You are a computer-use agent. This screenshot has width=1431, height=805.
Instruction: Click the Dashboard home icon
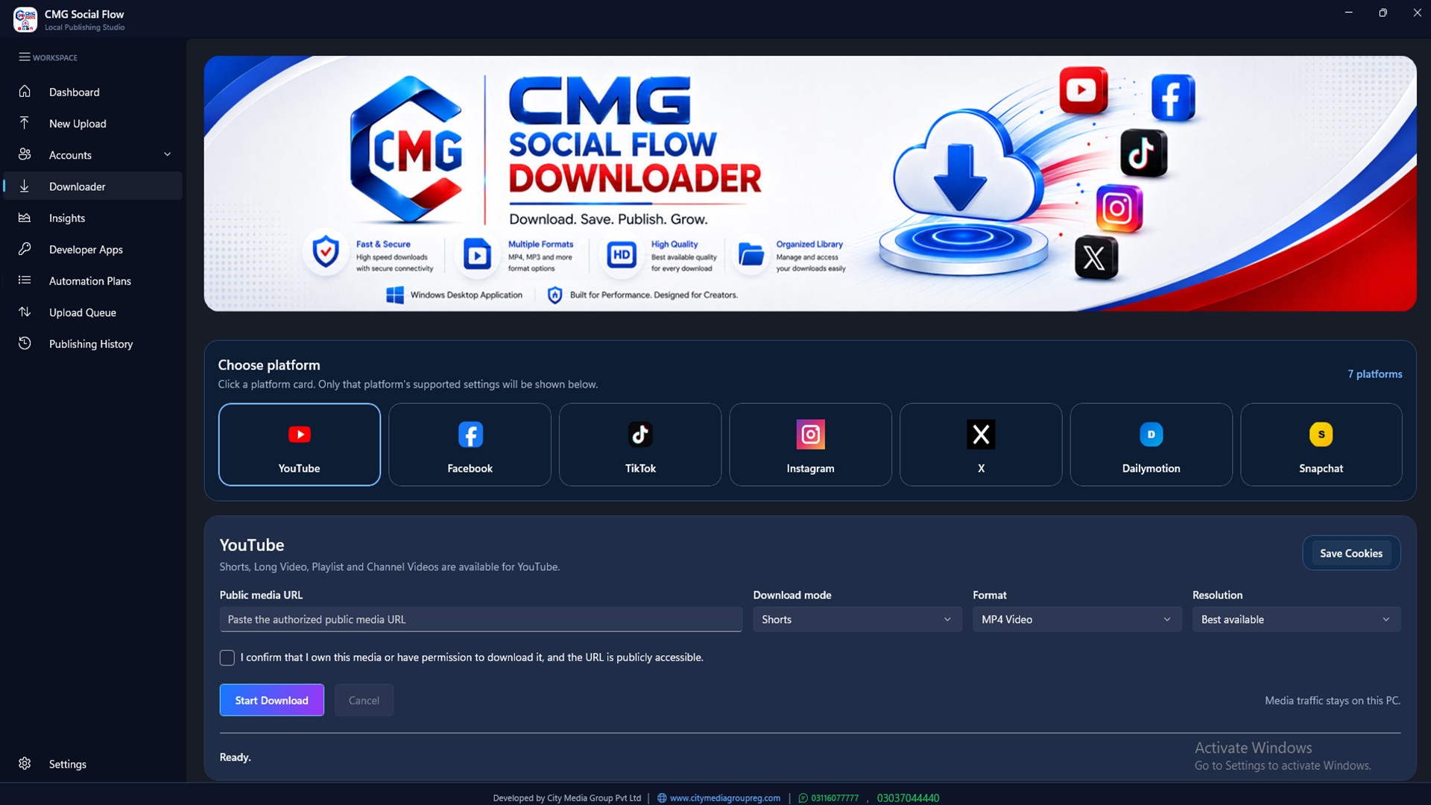(x=25, y=91)
